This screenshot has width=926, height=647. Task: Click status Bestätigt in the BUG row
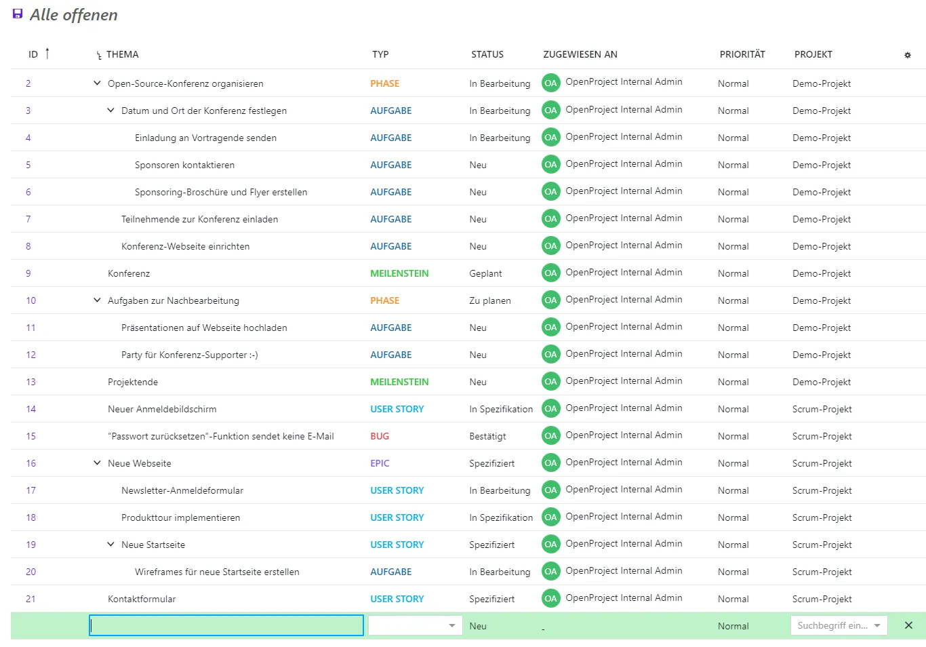pos(487,436)
